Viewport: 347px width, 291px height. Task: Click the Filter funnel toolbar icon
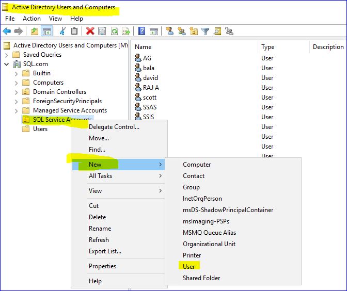205,31
